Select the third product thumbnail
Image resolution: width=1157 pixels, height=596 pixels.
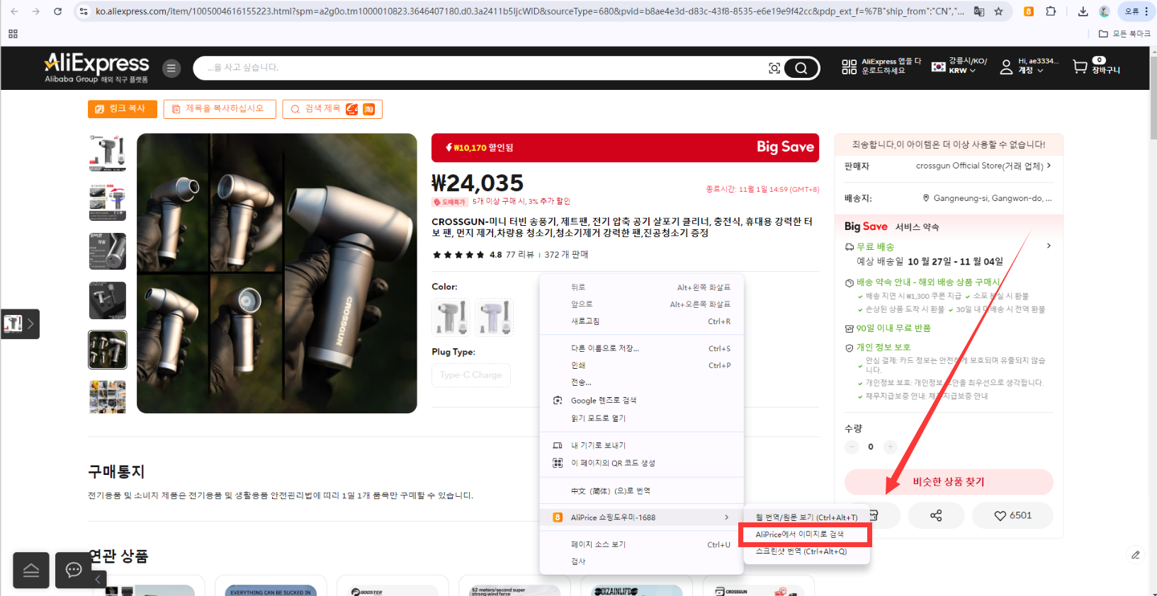click(108, 251)
